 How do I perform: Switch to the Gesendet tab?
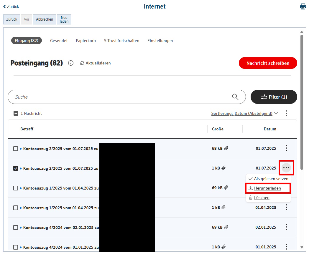pos(59,41)
